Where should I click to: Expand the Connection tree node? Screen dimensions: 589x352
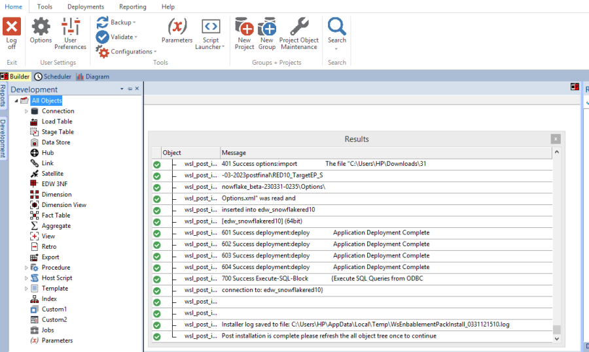[x=27, y=111]
